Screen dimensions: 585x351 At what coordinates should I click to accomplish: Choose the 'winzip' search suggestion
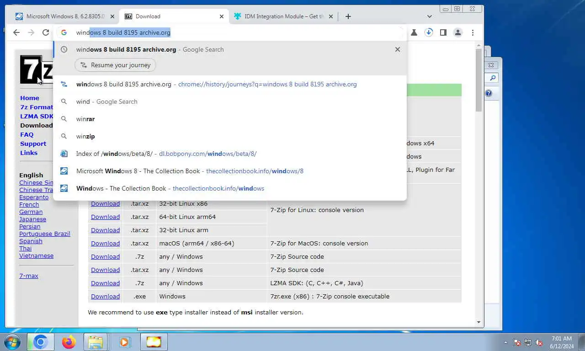(230, 136)
